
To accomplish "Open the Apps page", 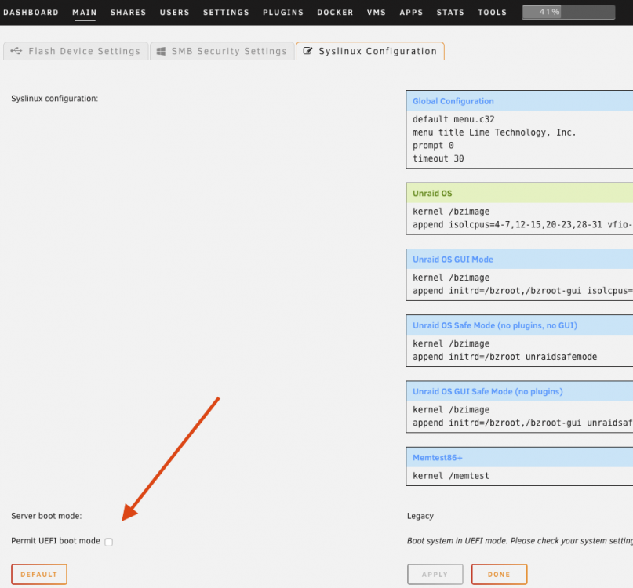I will pyautogui.click(x=411, y=13).
